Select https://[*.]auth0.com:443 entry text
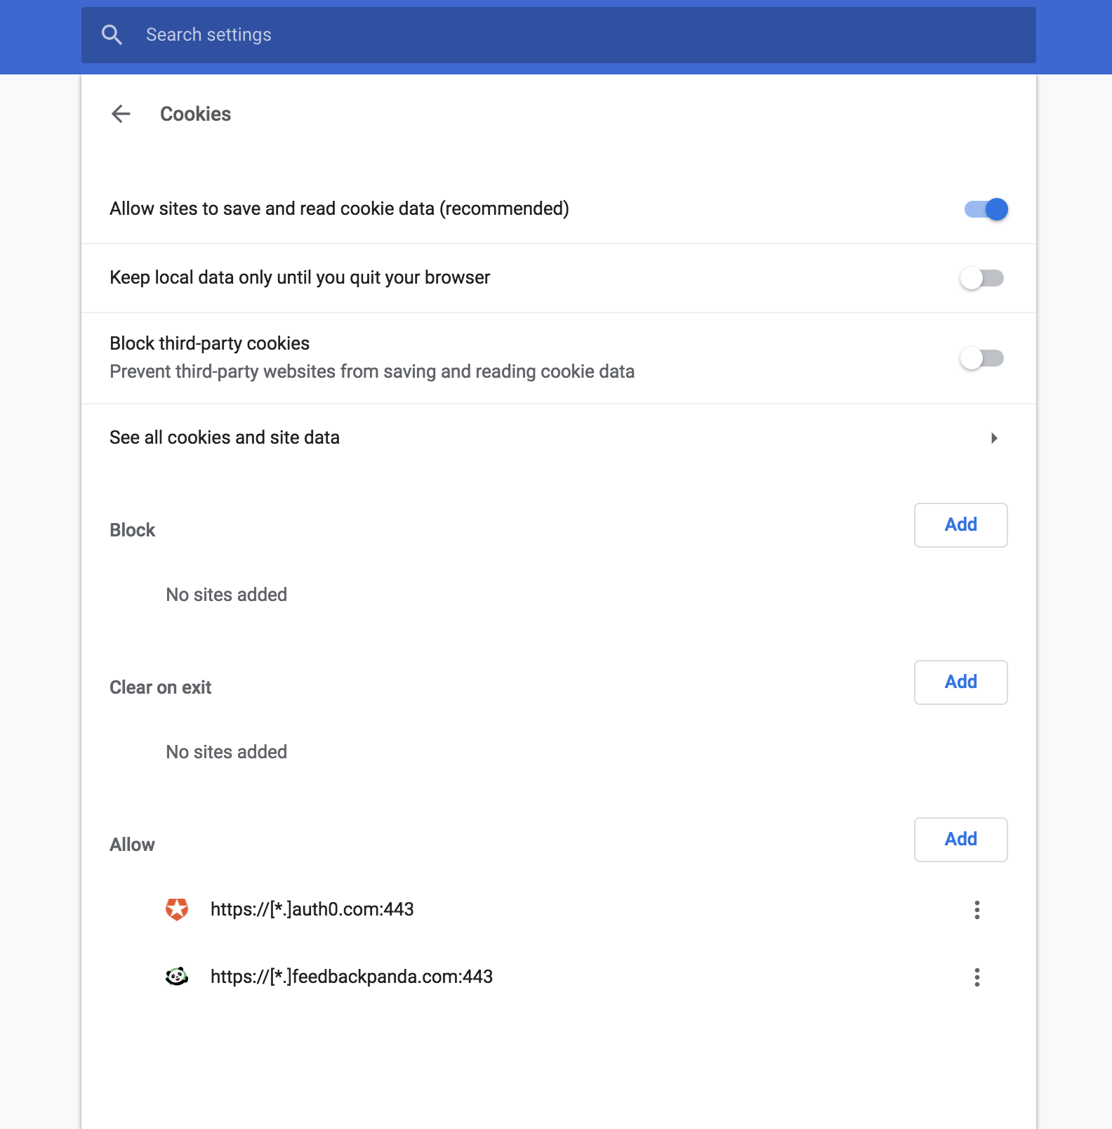This screenshot has height=1129, width=1112. pos(312,909)
